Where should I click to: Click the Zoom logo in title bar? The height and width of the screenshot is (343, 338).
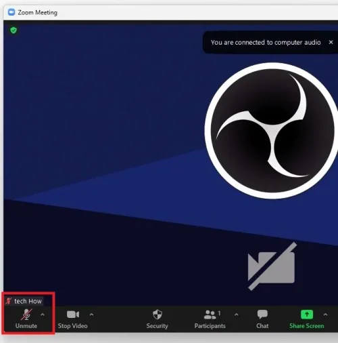11,12
